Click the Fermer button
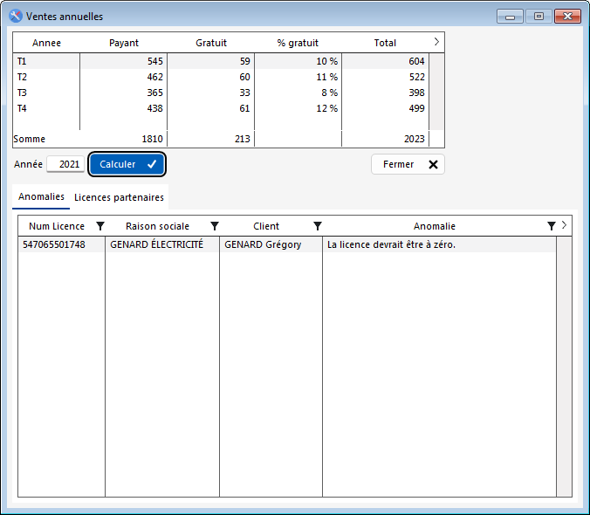 pos(408,164)
